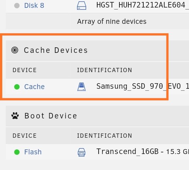Click the USB flash drive icon
This screenshot has height=170, width=189.
click(82, 152)
